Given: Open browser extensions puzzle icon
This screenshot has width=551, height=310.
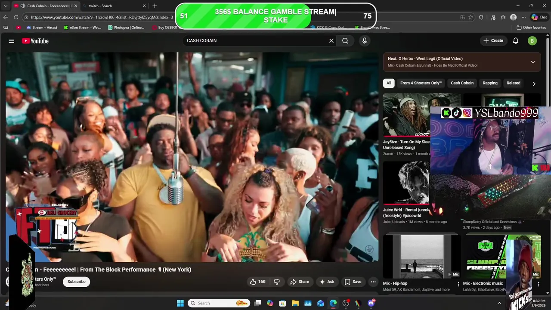Looking at the screenshot, I should (481, 17).
